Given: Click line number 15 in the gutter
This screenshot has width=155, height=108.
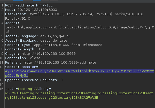Looking at the screenshot, I should point(2,89).
